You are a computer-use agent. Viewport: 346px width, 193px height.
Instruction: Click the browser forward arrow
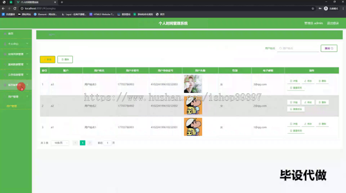pyautogui.click(x=9, y=8)
